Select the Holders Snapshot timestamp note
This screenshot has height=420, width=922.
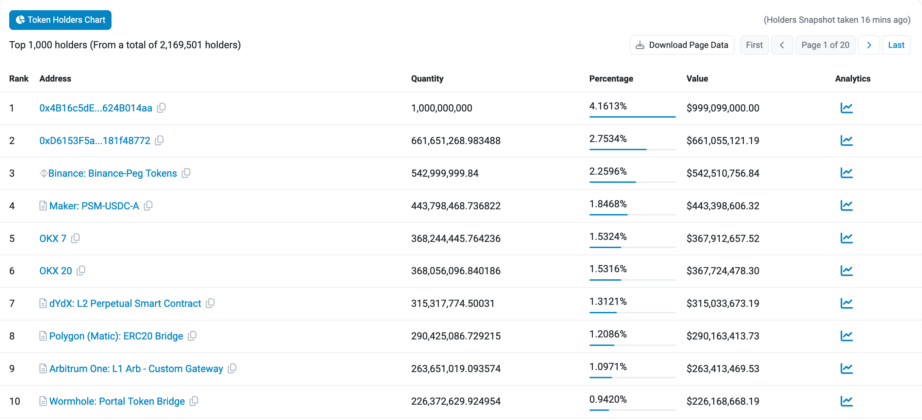click(837, 20)
